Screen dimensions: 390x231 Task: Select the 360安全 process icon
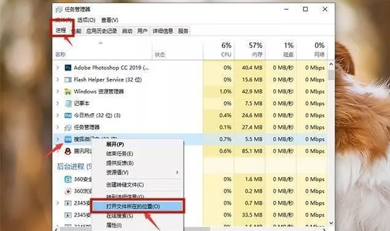tap(68, 179)
